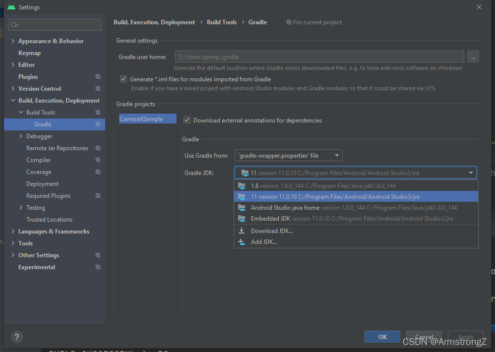Uncheck "Generate *.iml files for modules imported from Gradle"
495x352 pixels.
[x=123, y=79]
